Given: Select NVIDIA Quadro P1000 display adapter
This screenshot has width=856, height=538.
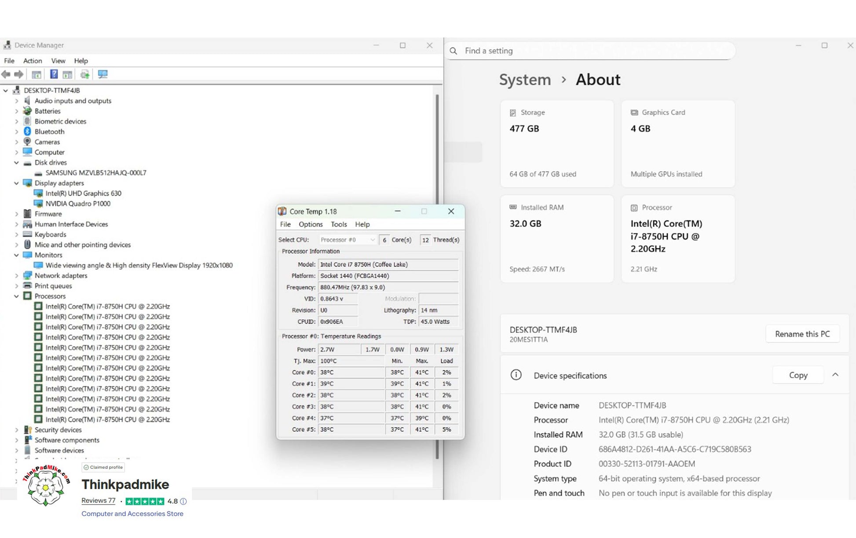Looking at the screenshot, I should point(78,204).
